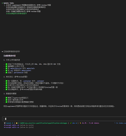Click the struck-through todo 修改 supplement 页面整体容器样式
The height and width of the screenshot is (136, 126).
pos(29,5)
